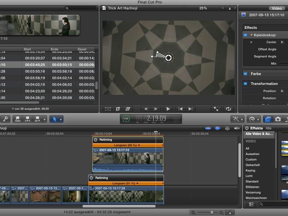Toggle loop playback icon

228,109
